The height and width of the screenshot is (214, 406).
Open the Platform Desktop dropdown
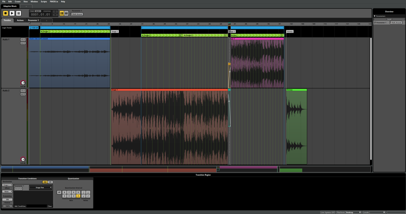[353, 212]
